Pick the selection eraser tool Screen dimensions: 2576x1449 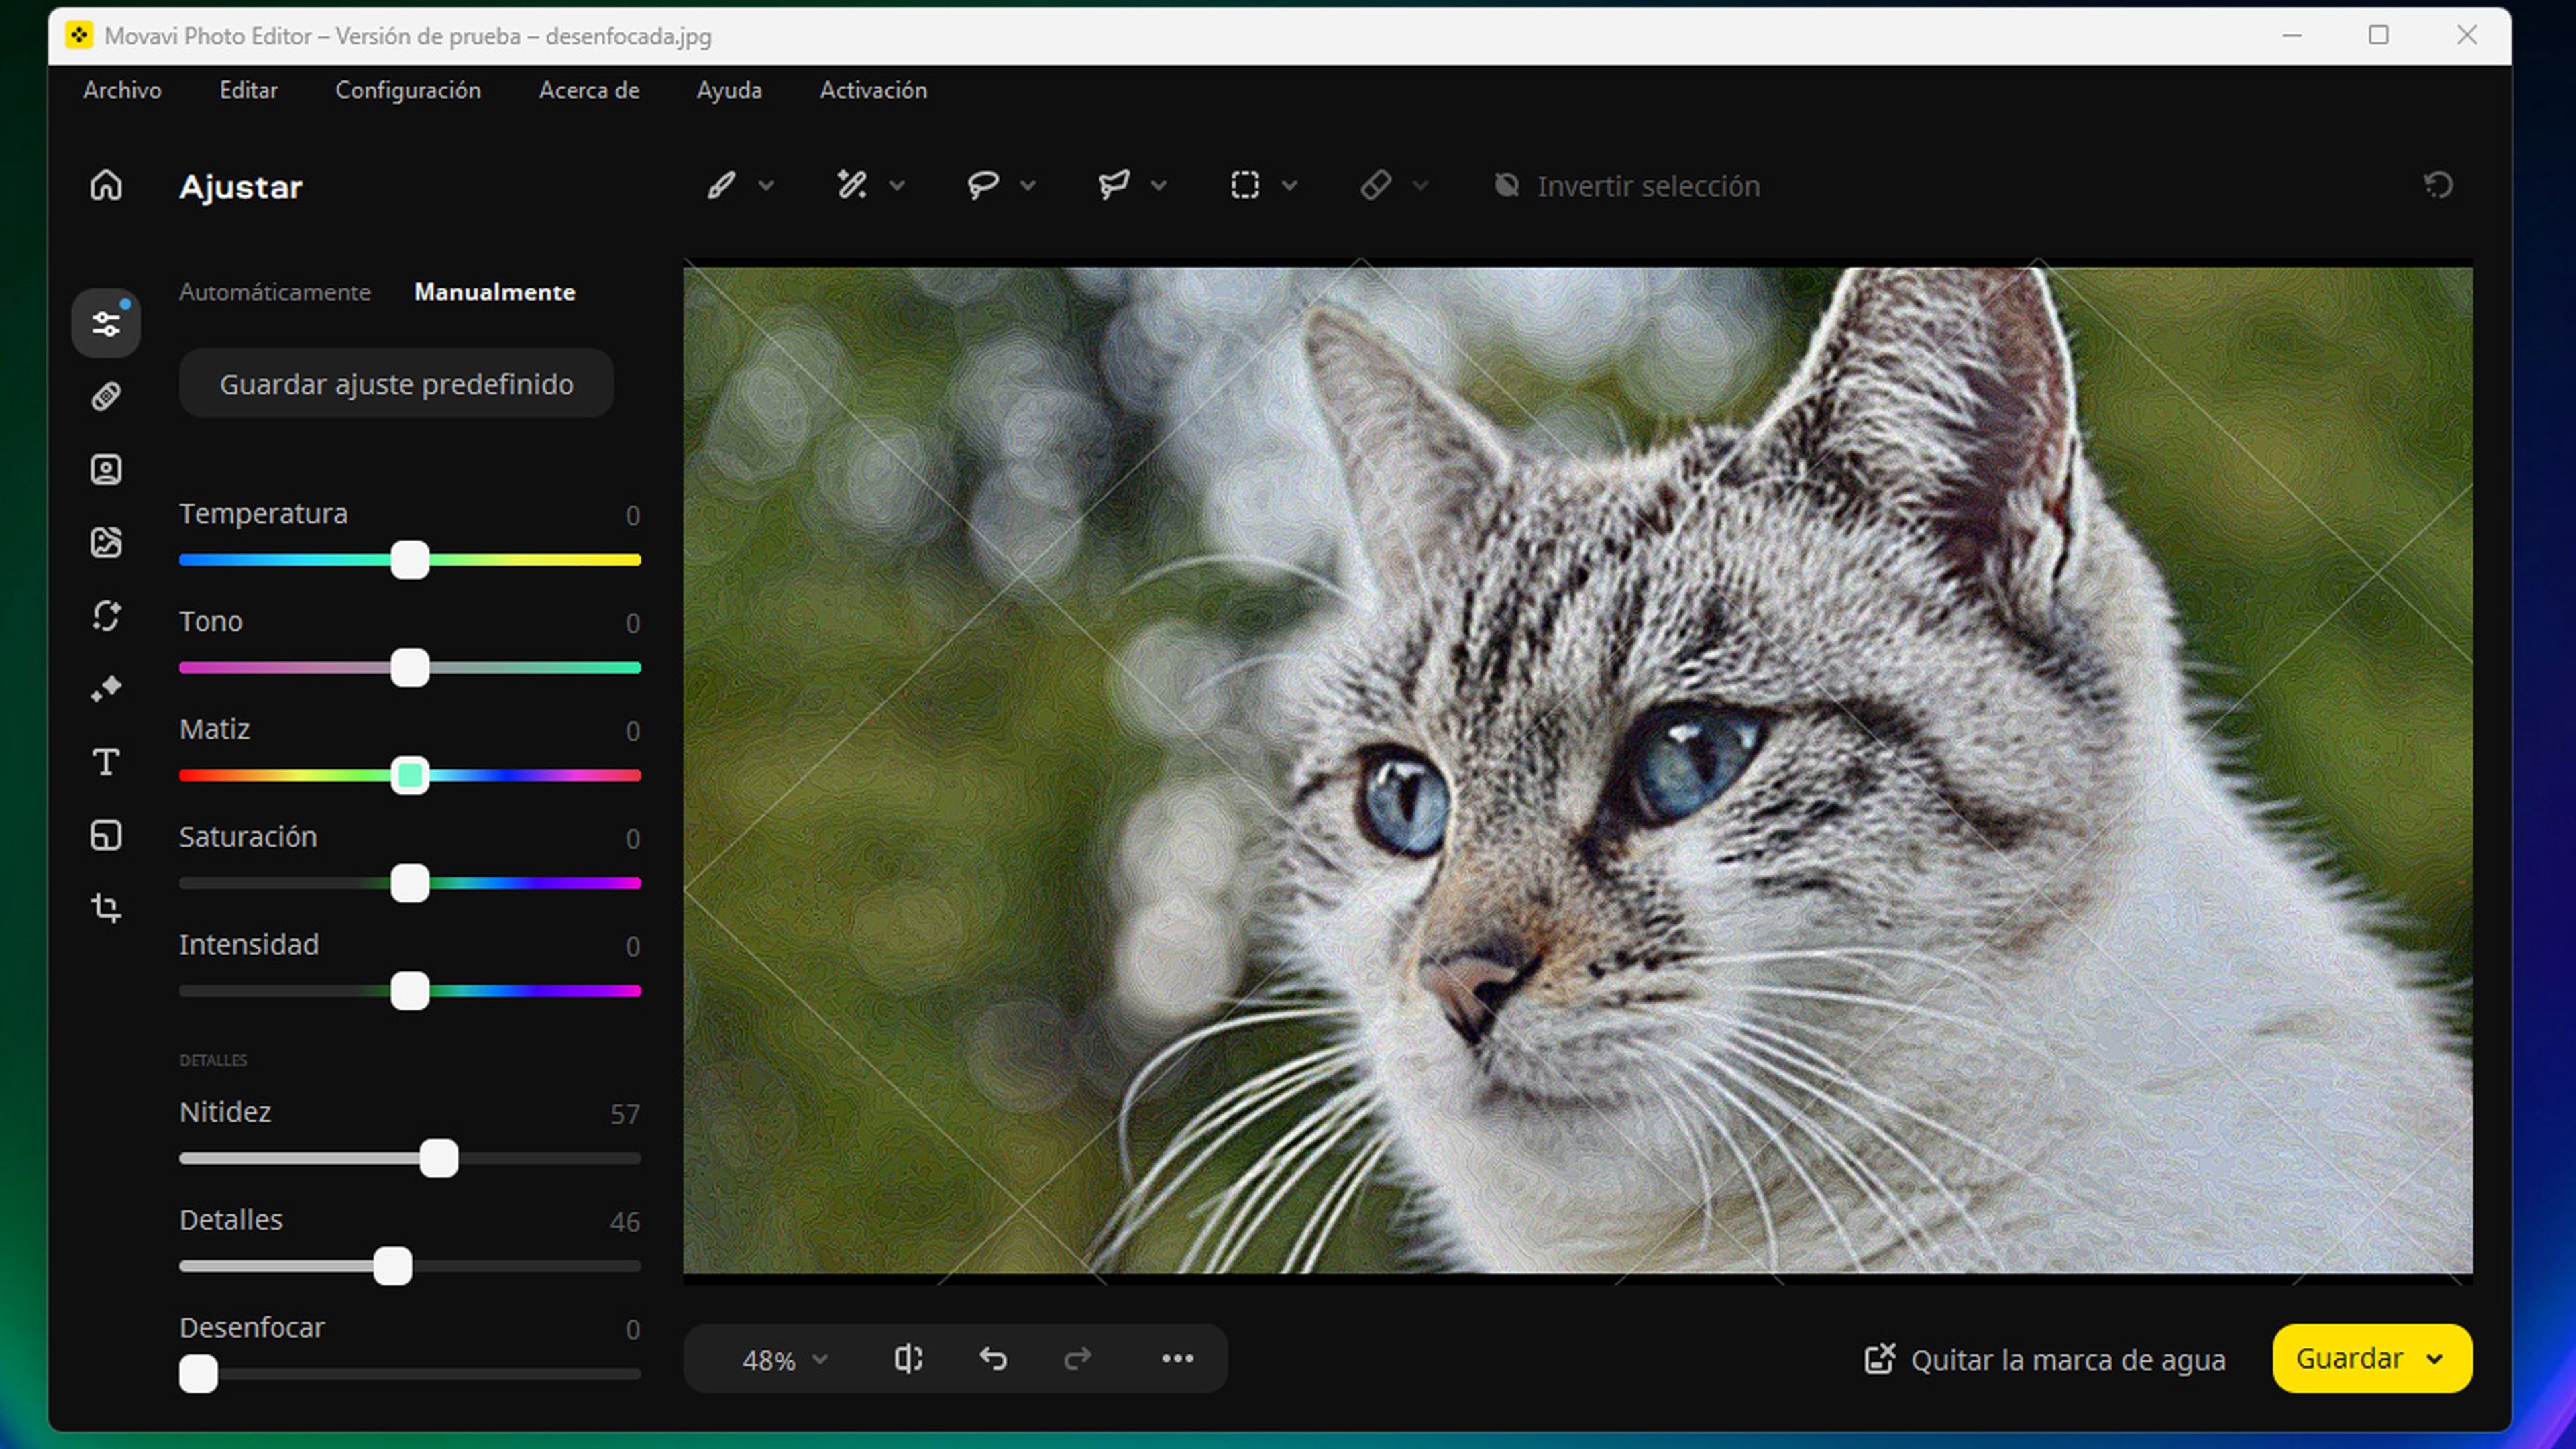[x=1376, y=185]
